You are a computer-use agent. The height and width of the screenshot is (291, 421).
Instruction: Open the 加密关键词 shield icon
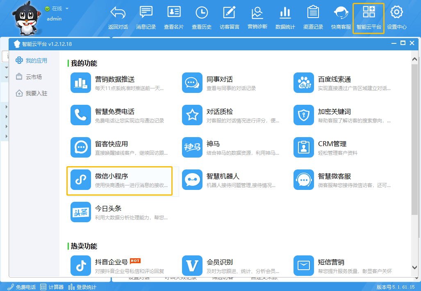tap(304, 115)
